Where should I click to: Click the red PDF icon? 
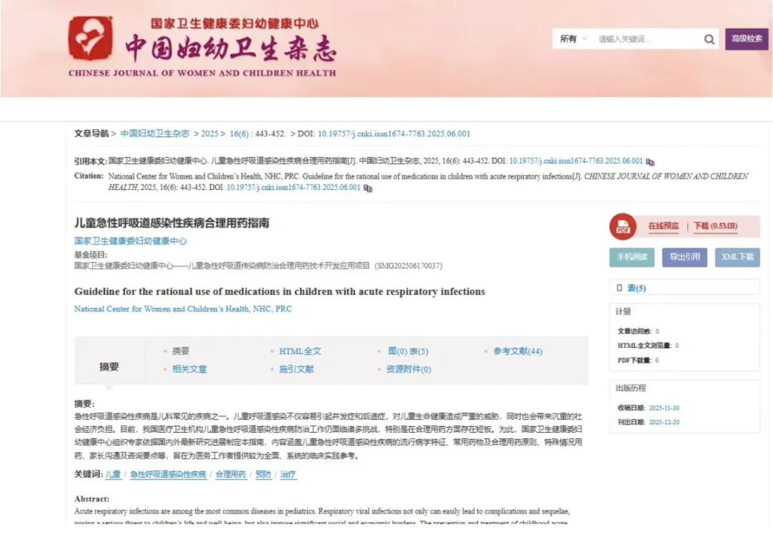tap(623, 226)
